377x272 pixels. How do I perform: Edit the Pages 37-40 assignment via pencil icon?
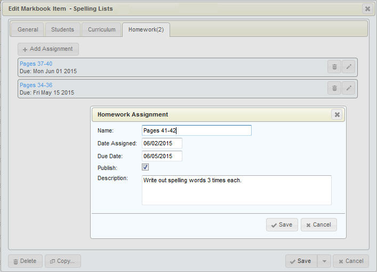(x=348, y=67)
